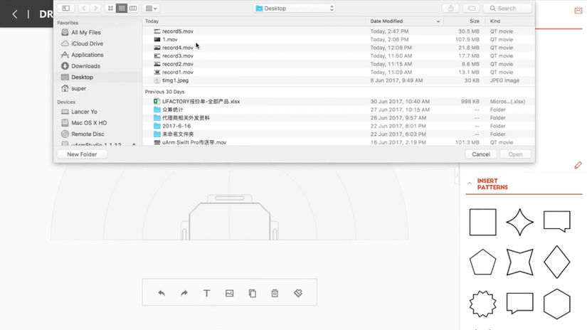Click the Open button
The image size is (587, 330).
pos(515,154)
